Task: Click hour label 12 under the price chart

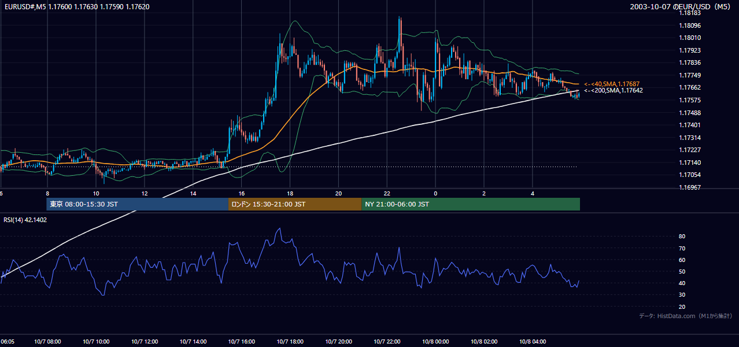Action: coord(145,194)
